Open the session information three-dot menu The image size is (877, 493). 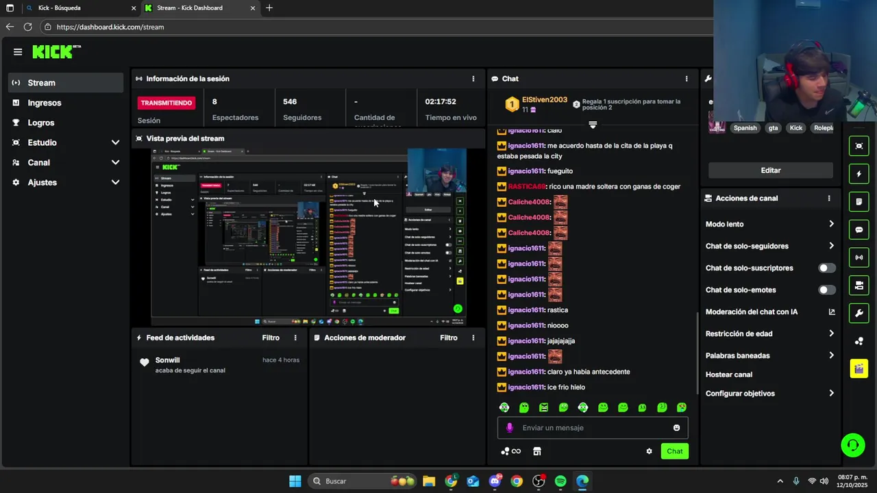click(473, 79)
